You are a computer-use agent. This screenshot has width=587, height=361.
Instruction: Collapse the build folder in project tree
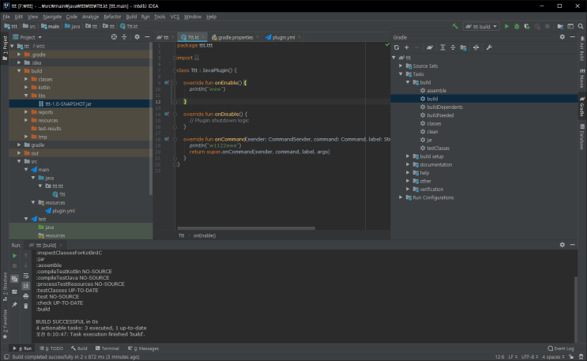coord(19,71)
